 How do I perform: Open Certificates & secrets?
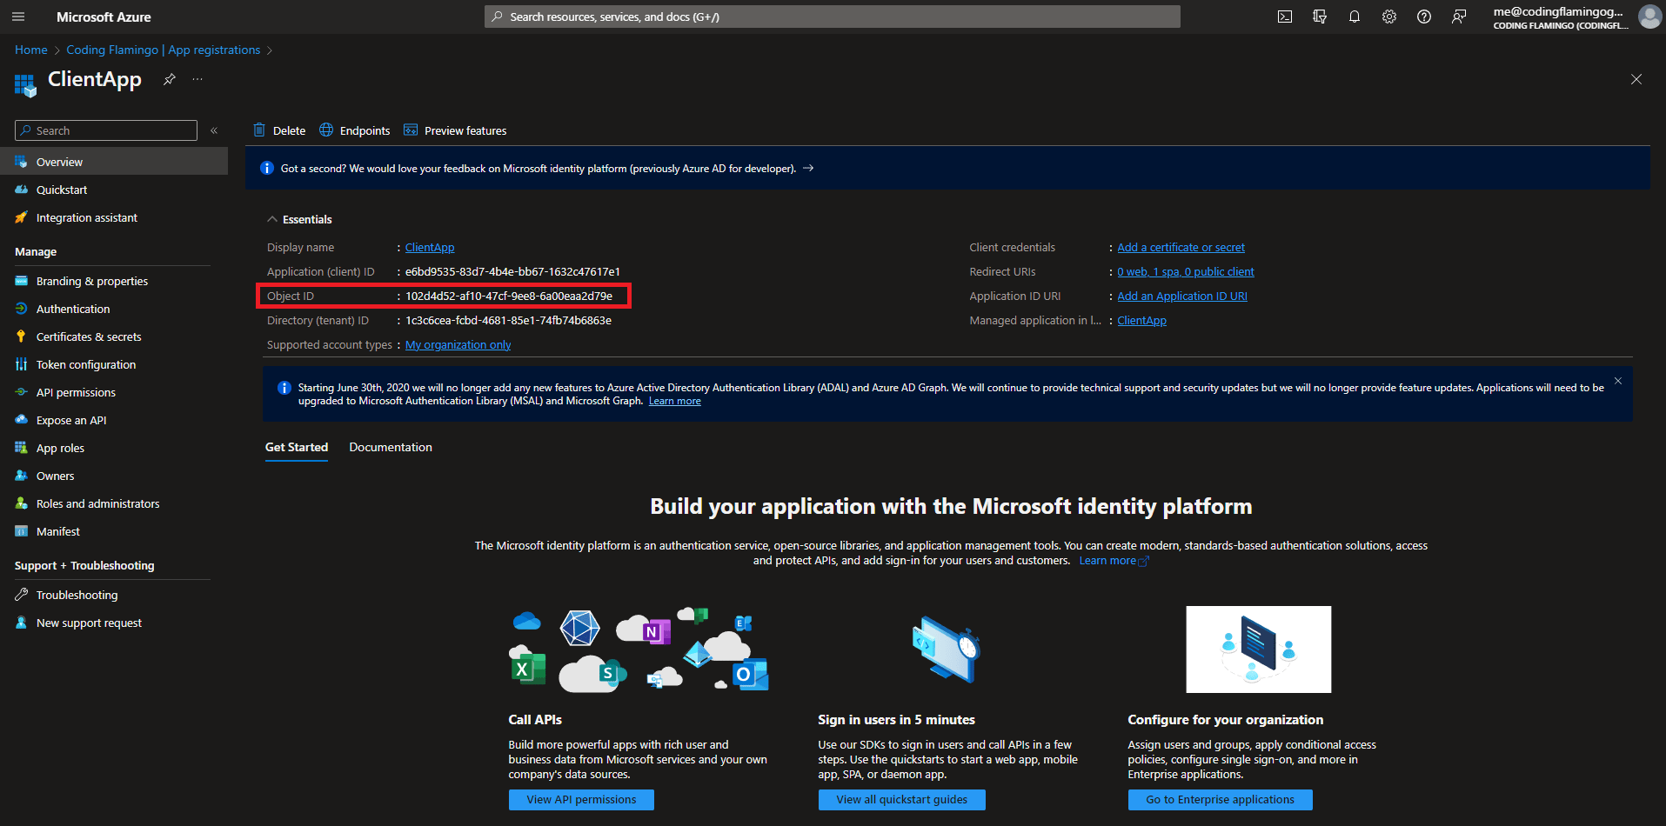point(88,336)
